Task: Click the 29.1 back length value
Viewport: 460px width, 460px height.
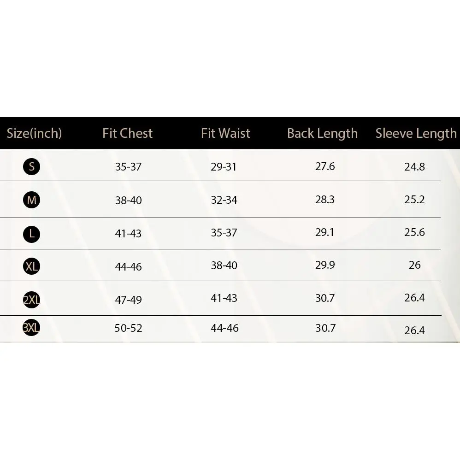Action: 325,232
